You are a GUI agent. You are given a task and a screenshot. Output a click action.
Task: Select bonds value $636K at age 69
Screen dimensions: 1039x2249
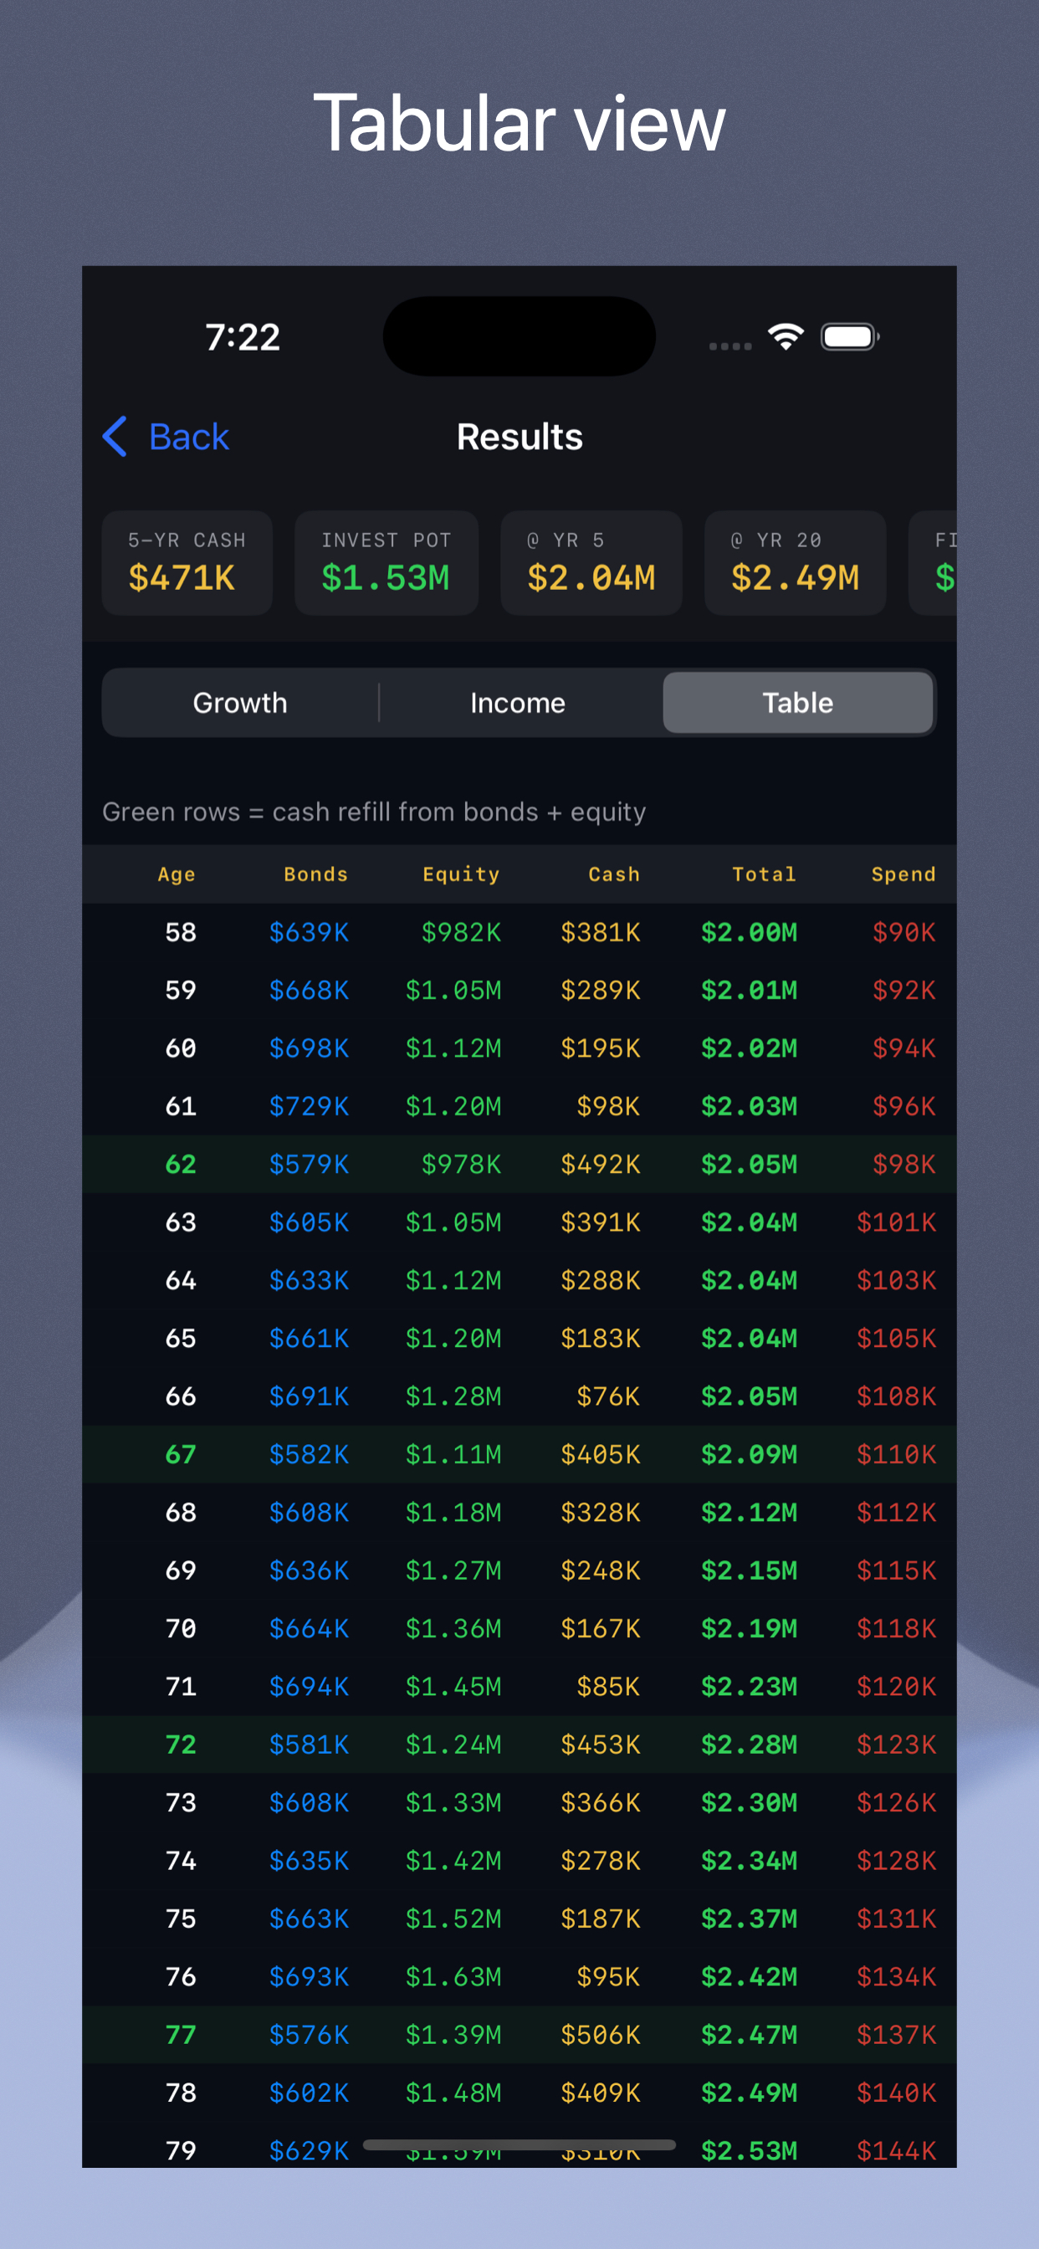tap(309, 1570)
